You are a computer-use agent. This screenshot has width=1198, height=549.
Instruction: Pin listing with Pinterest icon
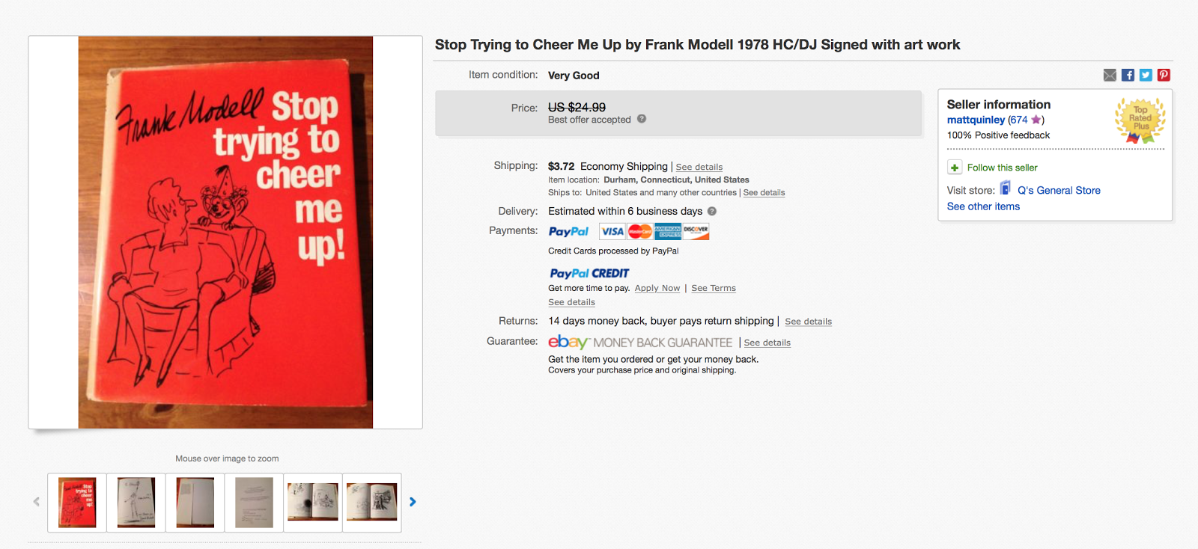[1164, 75]
